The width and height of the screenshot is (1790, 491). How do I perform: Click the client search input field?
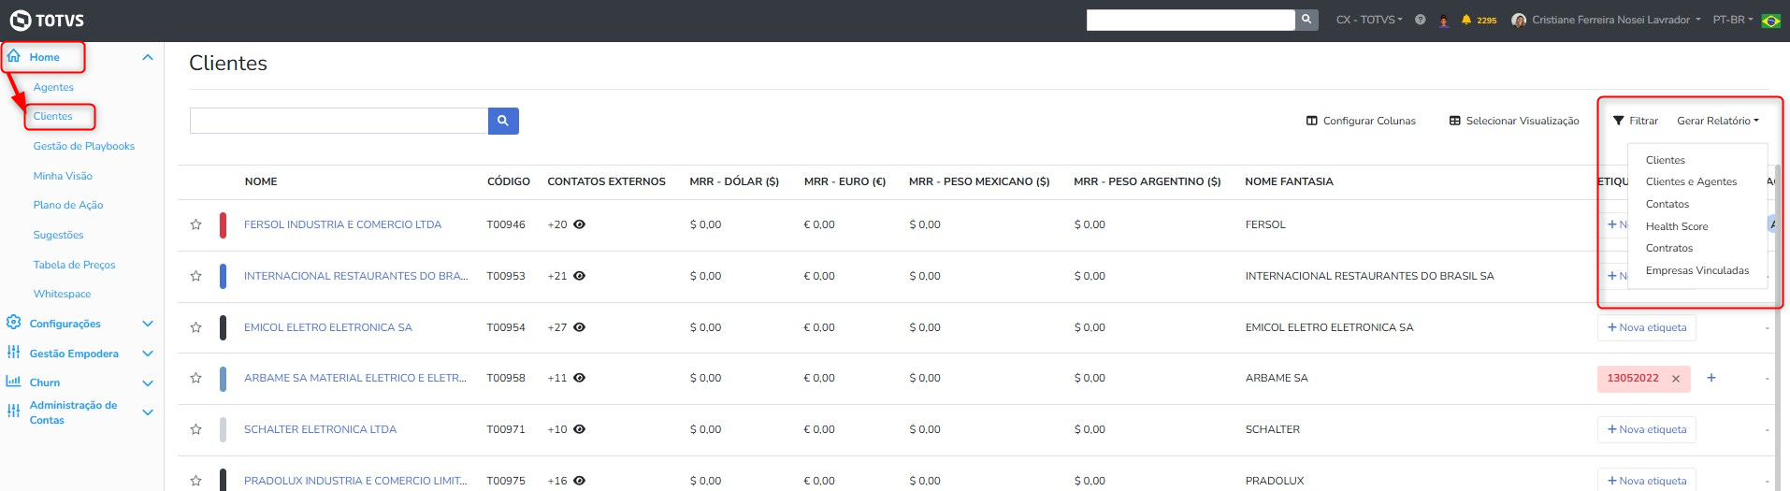click(339, 121)
